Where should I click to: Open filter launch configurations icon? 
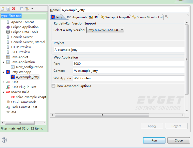pyautogui.click(x=27, y=8)
